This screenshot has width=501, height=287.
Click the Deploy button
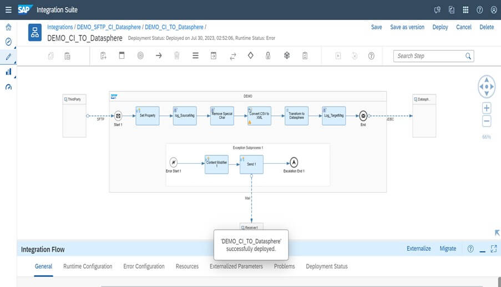click(440, 27)
